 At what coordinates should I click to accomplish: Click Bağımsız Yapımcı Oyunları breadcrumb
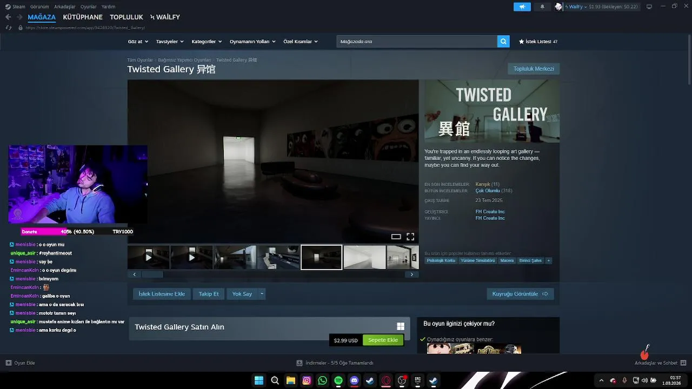[x=184, y=60]
